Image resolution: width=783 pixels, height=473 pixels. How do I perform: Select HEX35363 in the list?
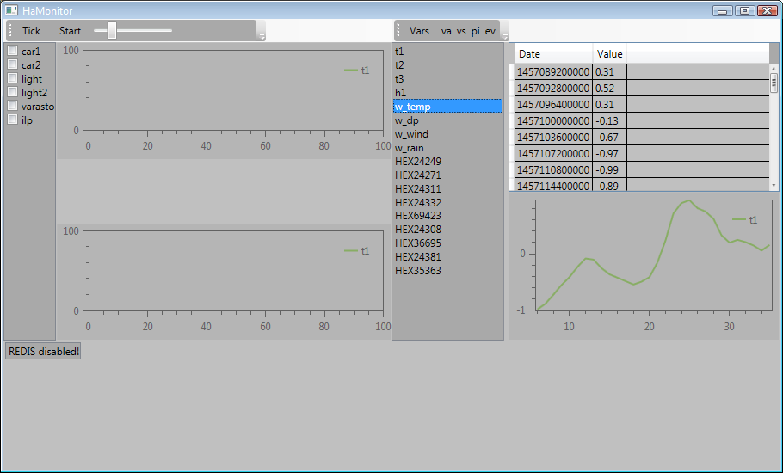(x=448, y=270)
